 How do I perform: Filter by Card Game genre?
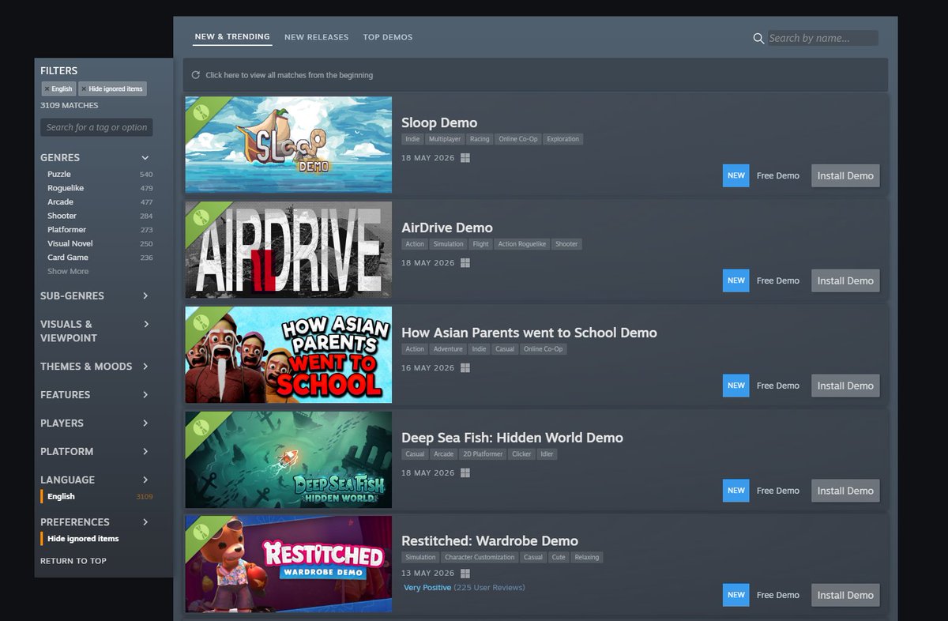click(x=68, y=258)
